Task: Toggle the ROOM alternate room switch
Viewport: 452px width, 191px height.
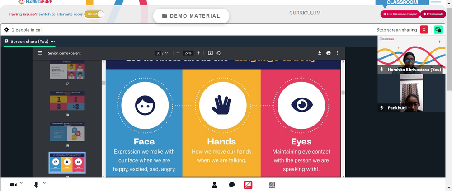Action: pos(94,14)
